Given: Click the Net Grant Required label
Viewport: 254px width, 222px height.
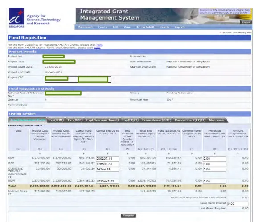Looking at the screenshot, I should 213,208.
